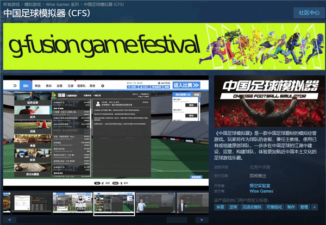Open the 沉浸式模拟 tag
The height and width of the screenshot is (225, 326).
pyautogui.click(x=253, y=207)
